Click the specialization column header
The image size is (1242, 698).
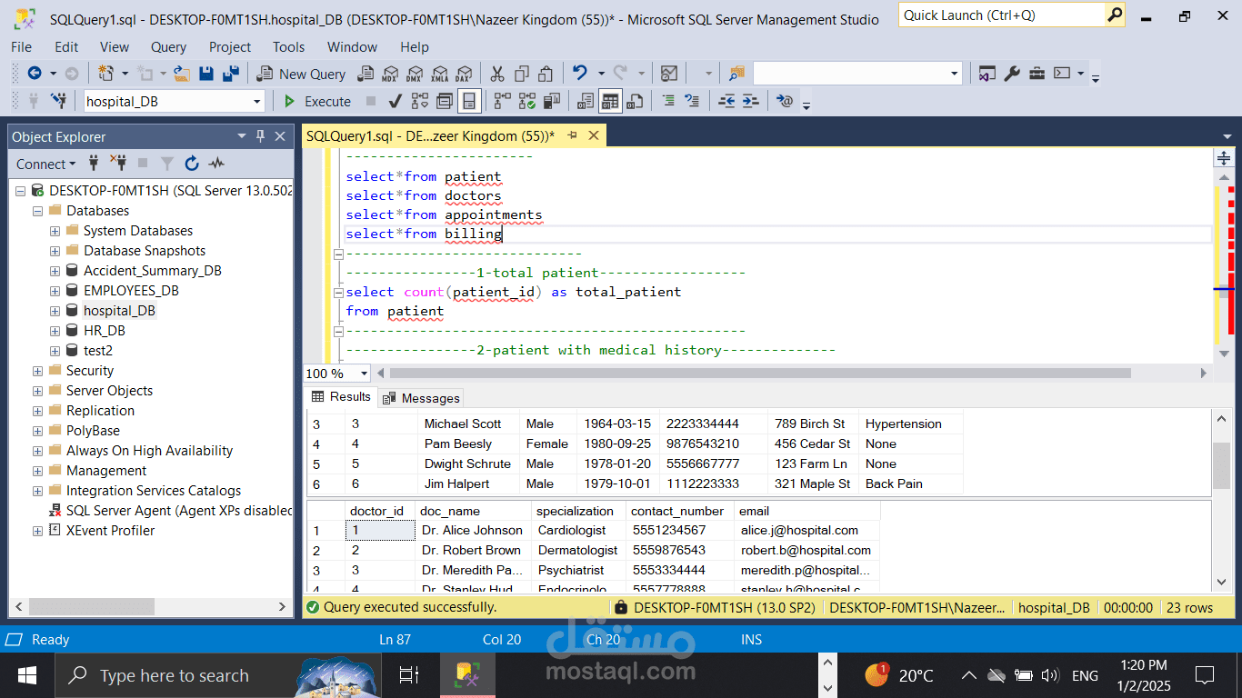[577, 511]
